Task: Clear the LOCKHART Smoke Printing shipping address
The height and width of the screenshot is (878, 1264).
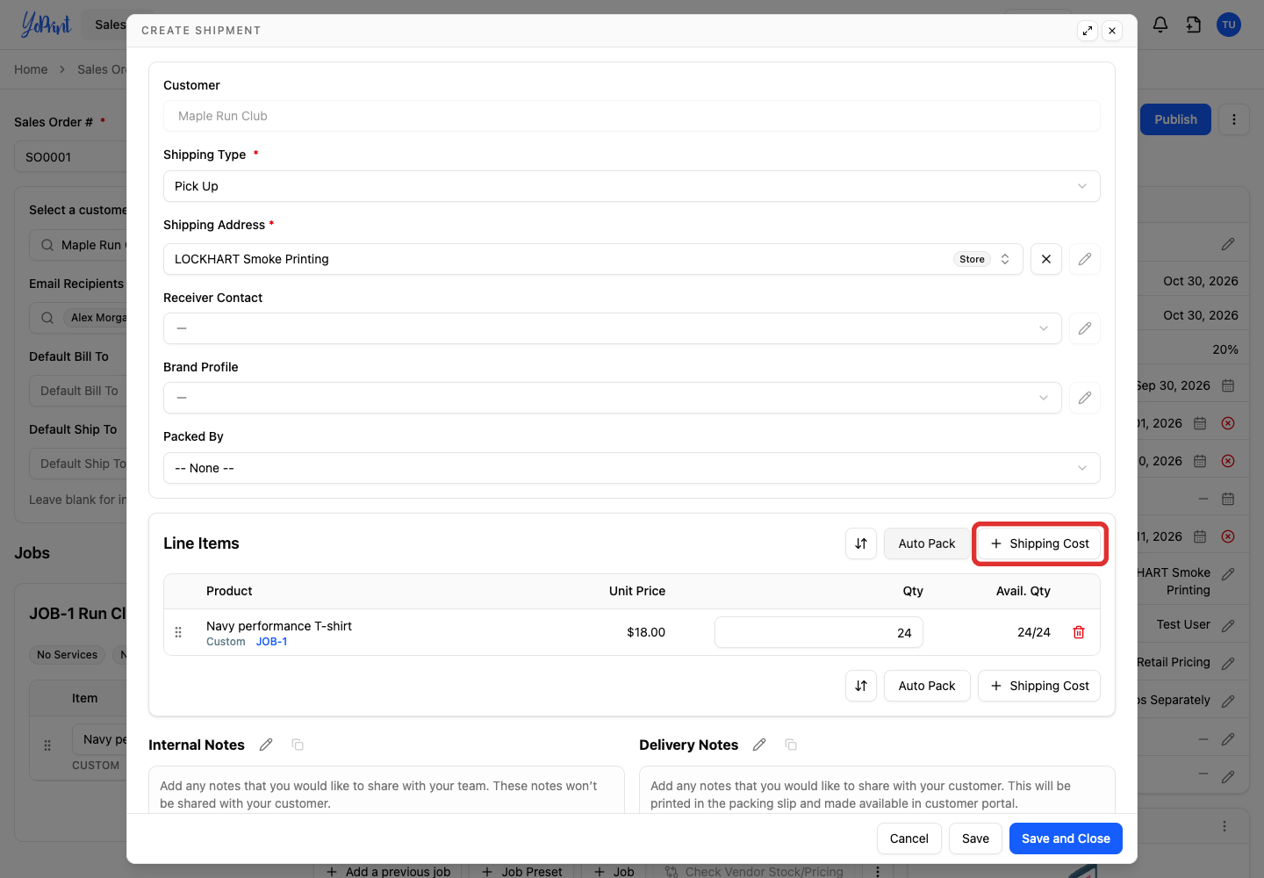Action: (1046, 259)
